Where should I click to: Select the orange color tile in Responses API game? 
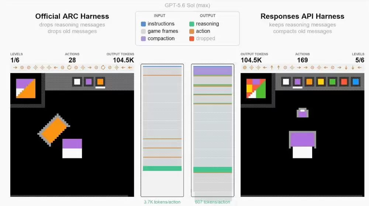click(x=309, y=82)
